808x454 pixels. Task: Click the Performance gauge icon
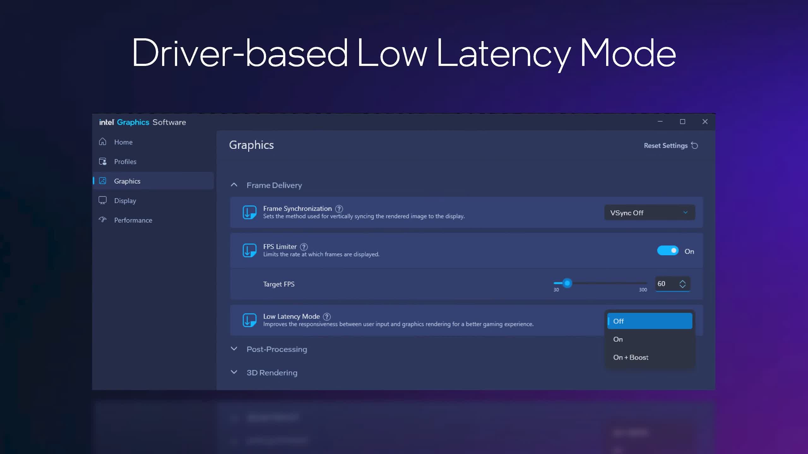coord(103,219)
